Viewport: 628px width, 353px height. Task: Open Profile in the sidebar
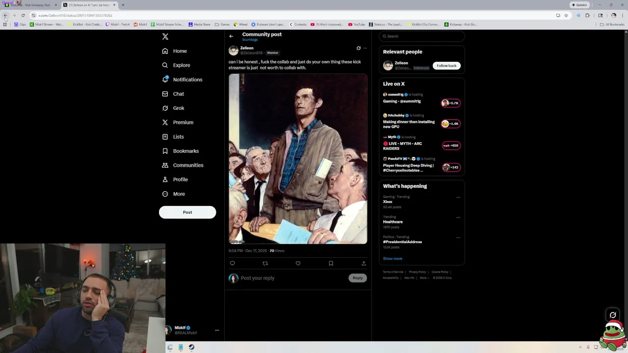click(175, 179)
